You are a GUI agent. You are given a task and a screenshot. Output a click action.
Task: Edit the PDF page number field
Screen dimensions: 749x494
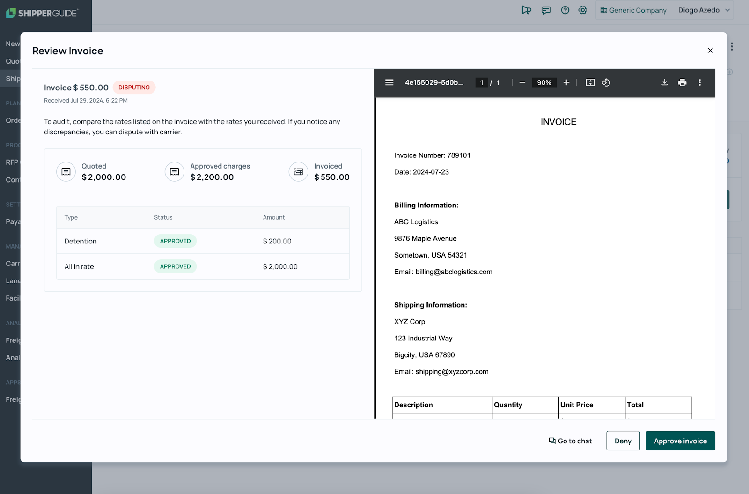click(482, 82)
